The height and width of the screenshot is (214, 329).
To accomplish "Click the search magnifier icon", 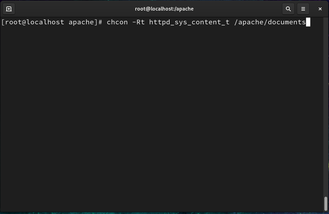I will click(x=288, y=9).
